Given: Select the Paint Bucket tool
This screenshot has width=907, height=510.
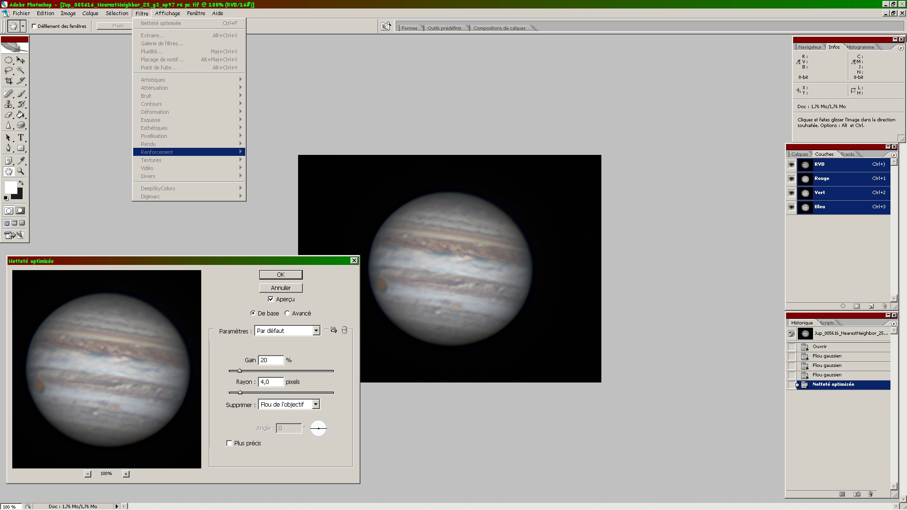Looking at the screenshot, I should pyautogui.click(x=21, y=115).
